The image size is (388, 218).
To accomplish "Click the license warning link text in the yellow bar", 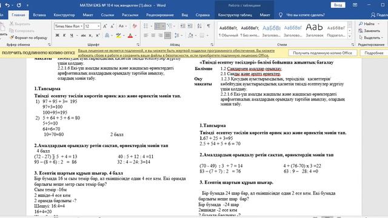I will tap(176, 53).
